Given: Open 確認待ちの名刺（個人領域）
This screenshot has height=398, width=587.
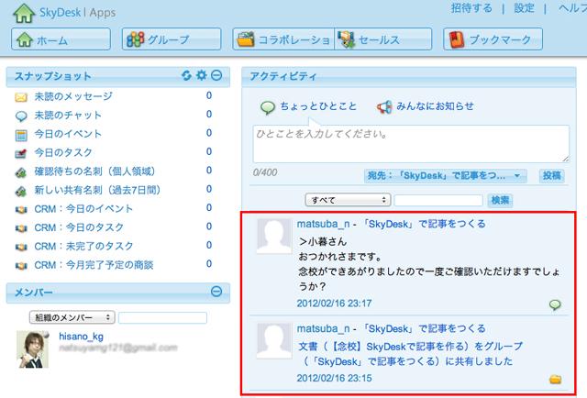Looking at the screenshot, I should 94,171.
